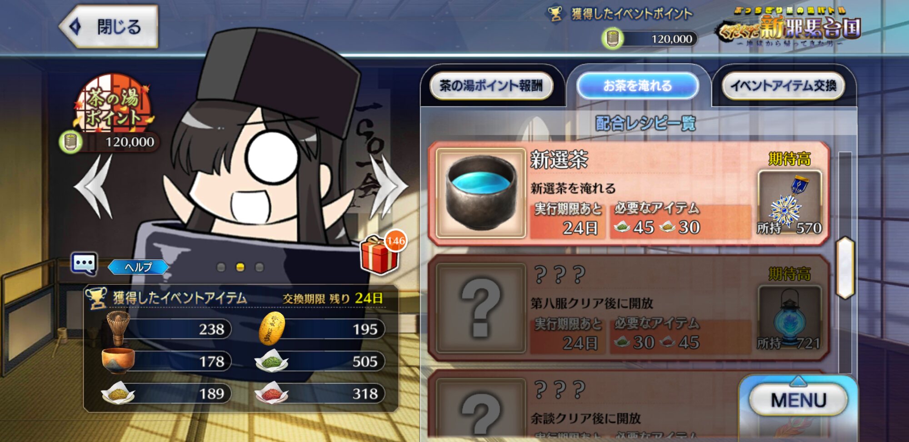Show next character with right arrow
This screenshot has height=442, width=909.
388,186
